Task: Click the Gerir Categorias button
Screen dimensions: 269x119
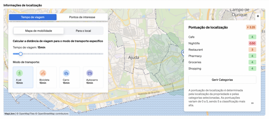Action: [x=222, y=80]
